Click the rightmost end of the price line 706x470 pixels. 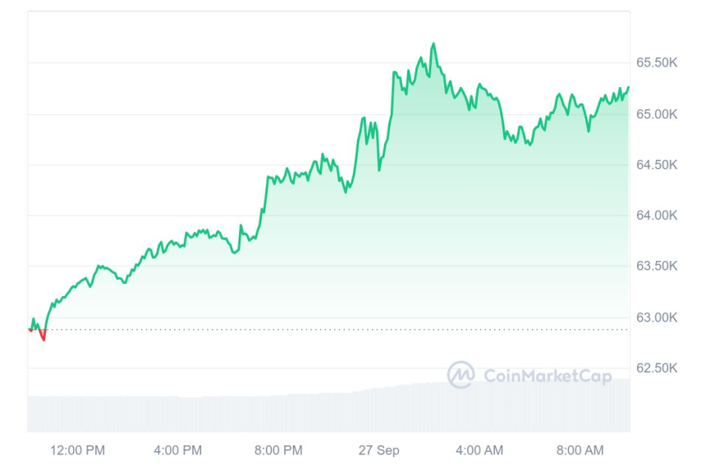tap(628, 87)
